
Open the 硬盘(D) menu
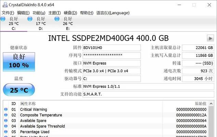coord(70,13)
